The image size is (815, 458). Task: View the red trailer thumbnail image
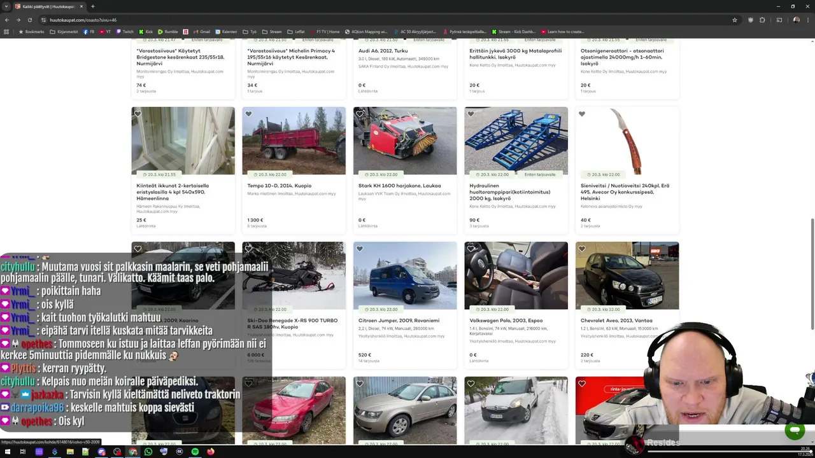(294, 141)
